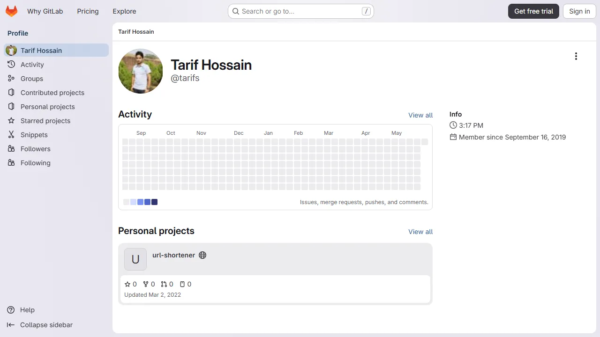Click the Starred projects star icon
Viewport: 600px width, 337px height.
pyautogui.click(x=11, y=121)
